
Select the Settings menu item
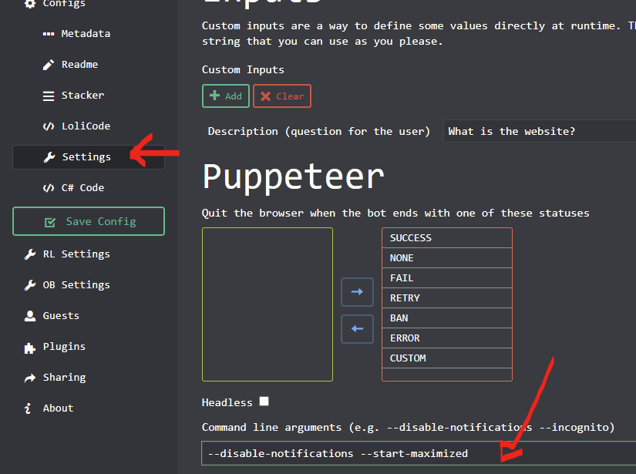point(89,157)
